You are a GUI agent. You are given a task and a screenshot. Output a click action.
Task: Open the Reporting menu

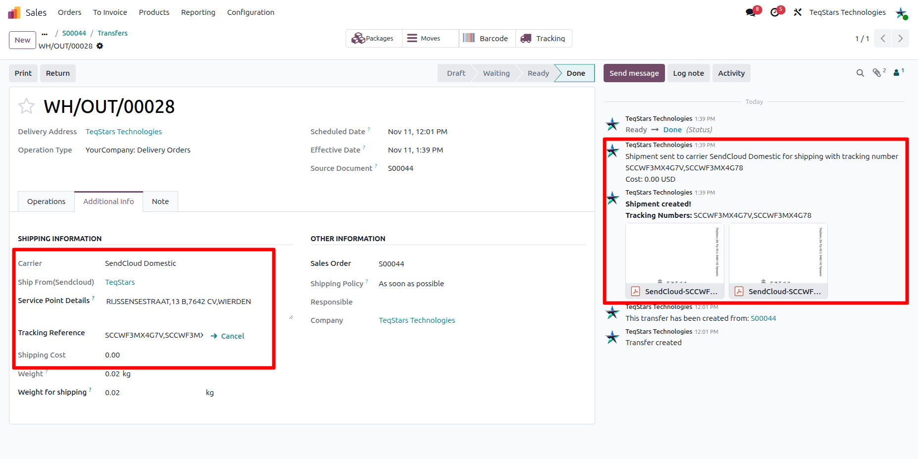[198, 12]
